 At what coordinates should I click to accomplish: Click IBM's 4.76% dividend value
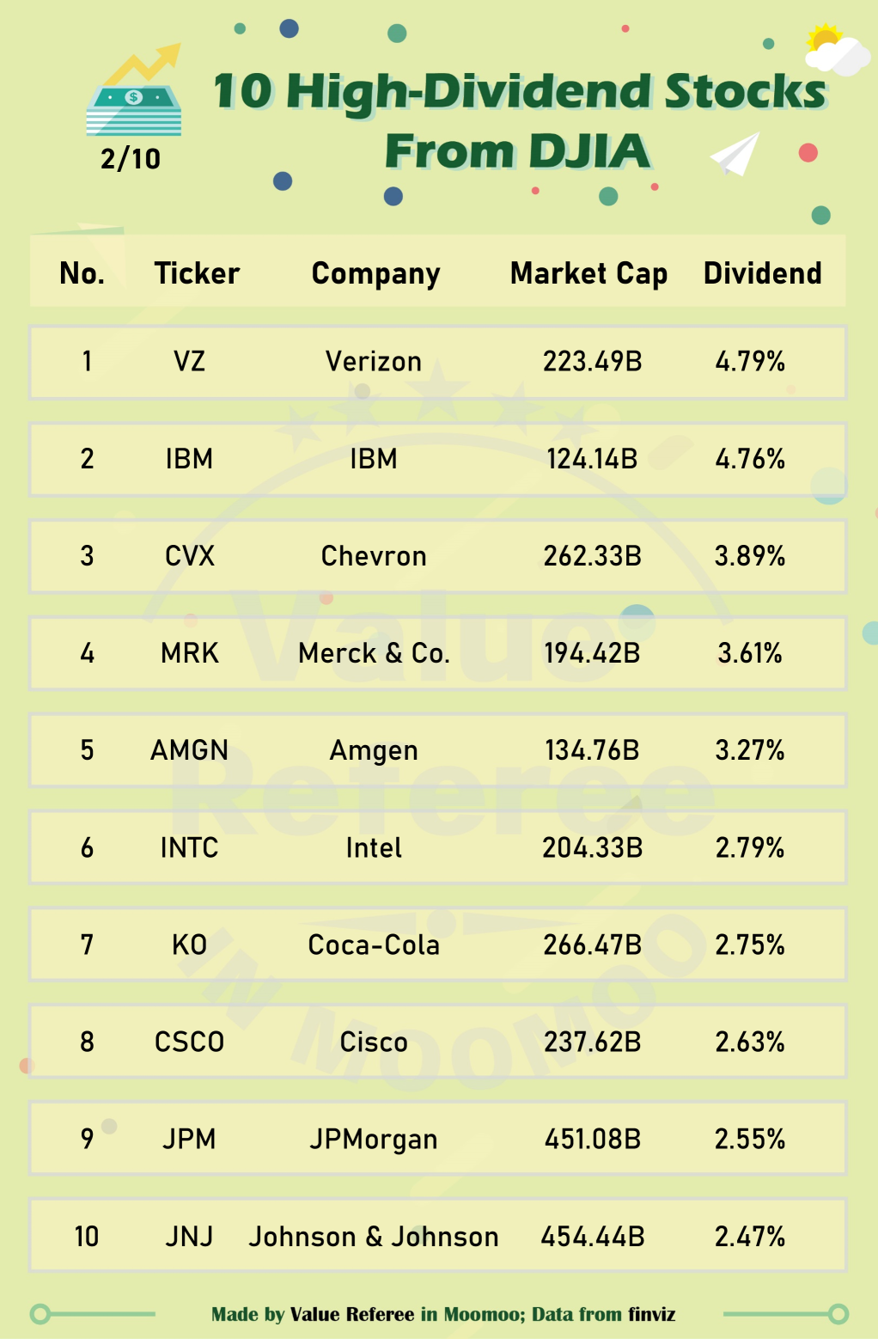click(x=750, y=459)
